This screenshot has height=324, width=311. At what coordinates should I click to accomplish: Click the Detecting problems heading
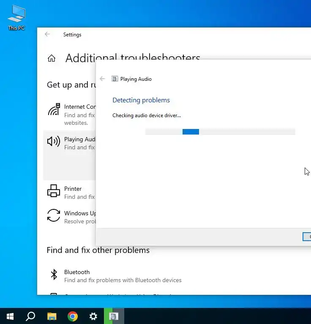pyautogui.click(x=141, y=100)
